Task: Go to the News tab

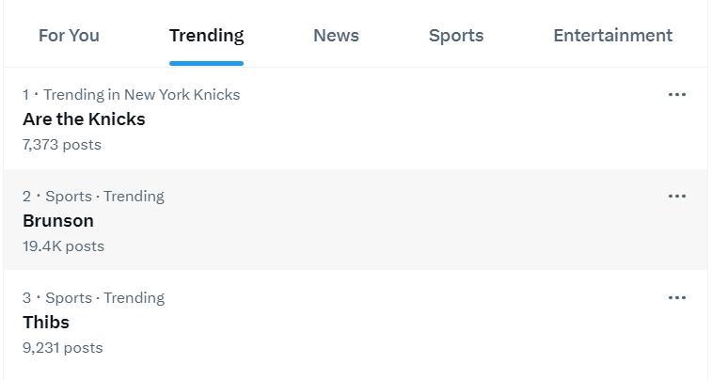Action: [x=336, y=36]
